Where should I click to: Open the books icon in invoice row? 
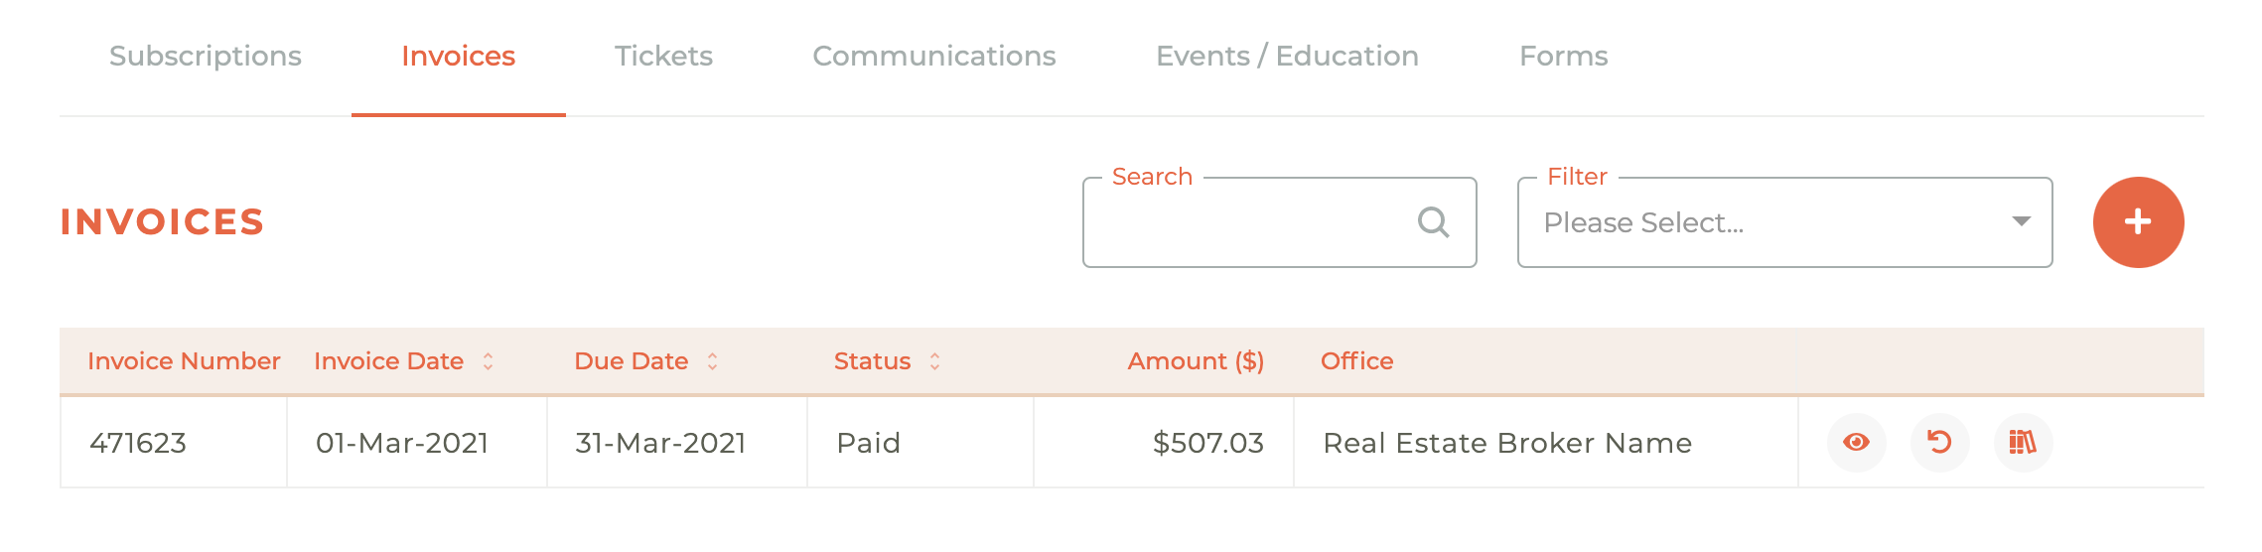[2023, 442]
